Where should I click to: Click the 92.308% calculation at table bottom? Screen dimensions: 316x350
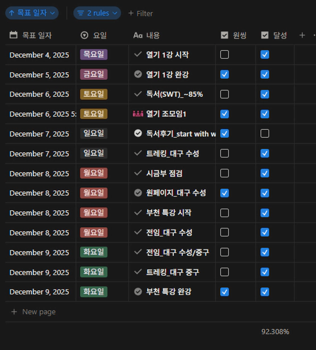point(275,332)
